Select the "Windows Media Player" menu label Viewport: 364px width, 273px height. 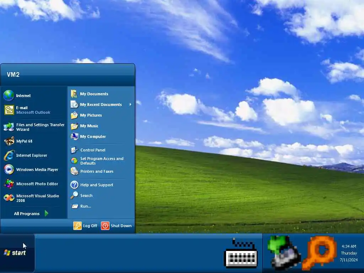tap(37, 170)
